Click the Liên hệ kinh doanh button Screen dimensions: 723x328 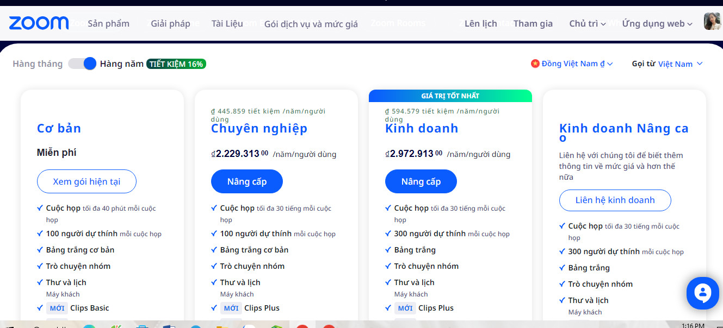click(x=615, y=200)
